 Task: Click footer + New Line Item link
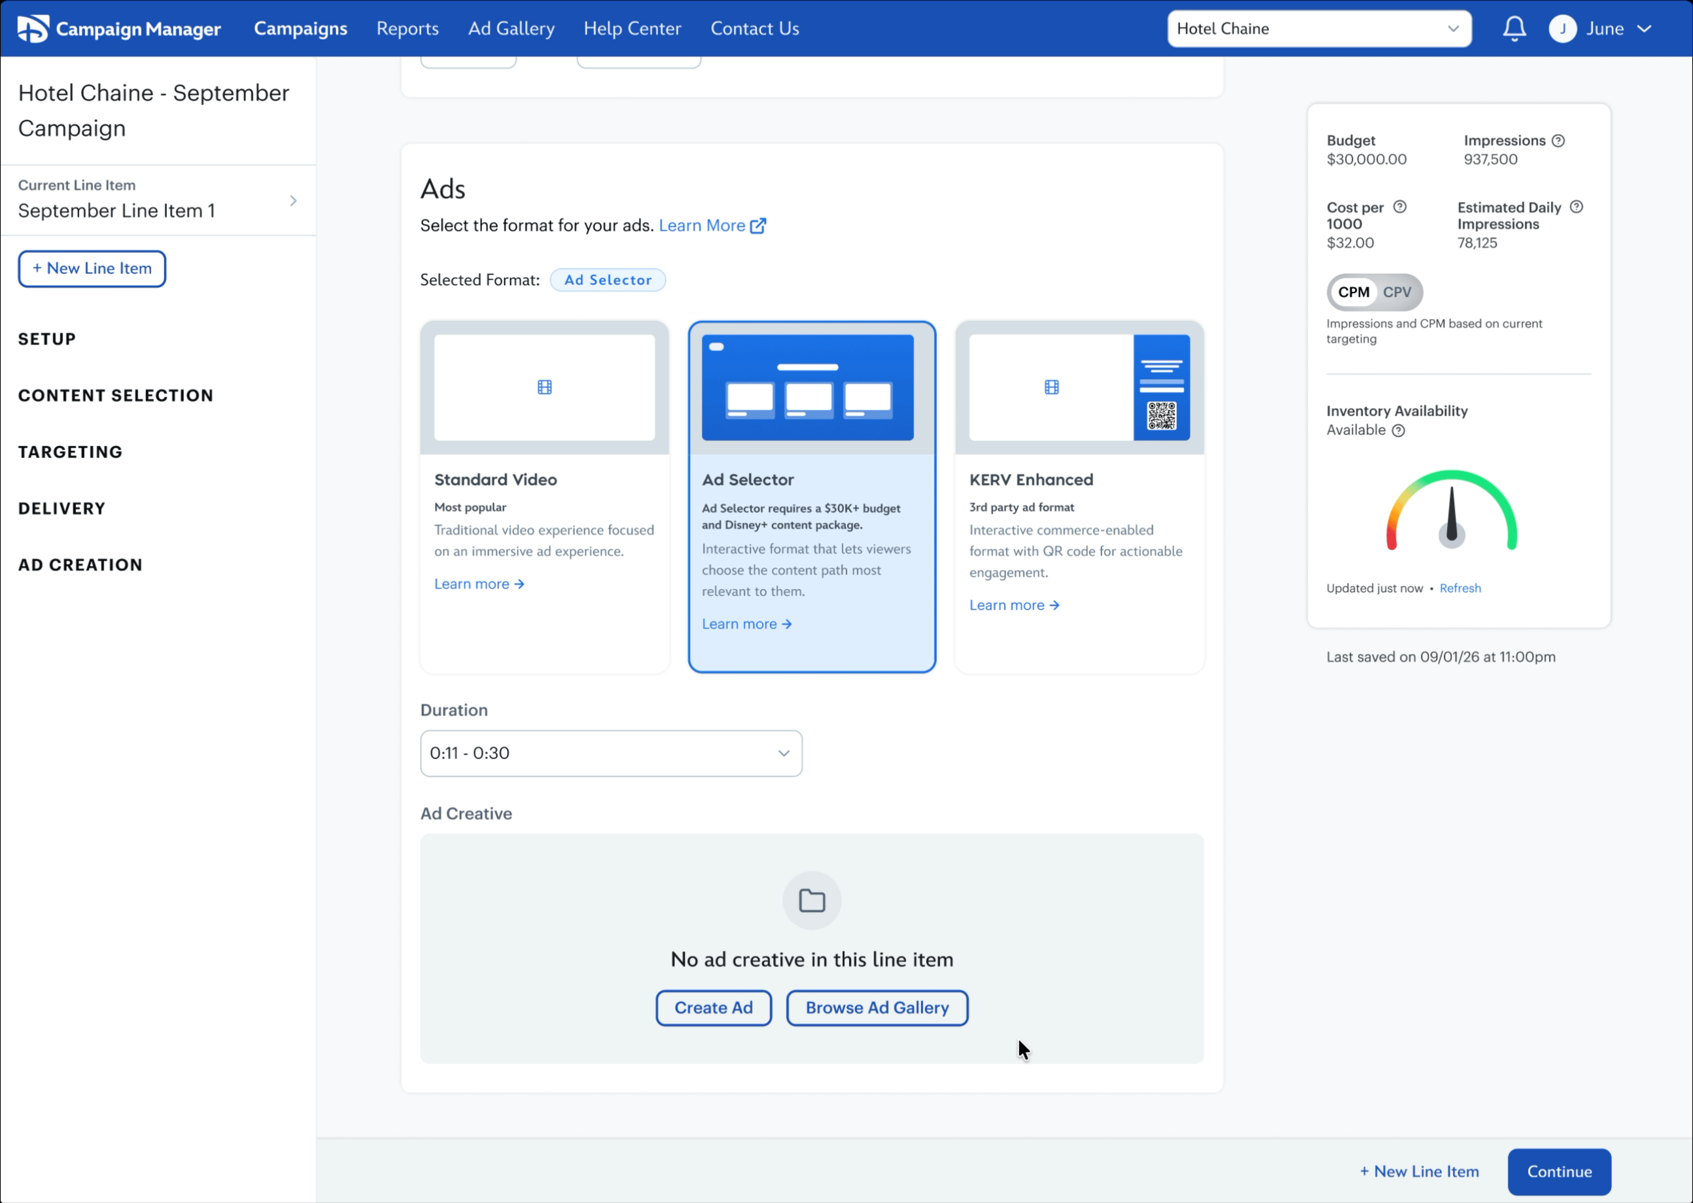[1419, 1172]
